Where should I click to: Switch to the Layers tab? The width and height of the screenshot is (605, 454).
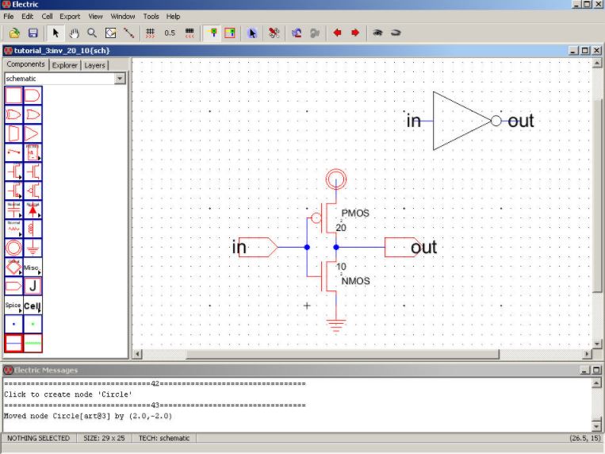pyautogui.click(x=94, y=65)
